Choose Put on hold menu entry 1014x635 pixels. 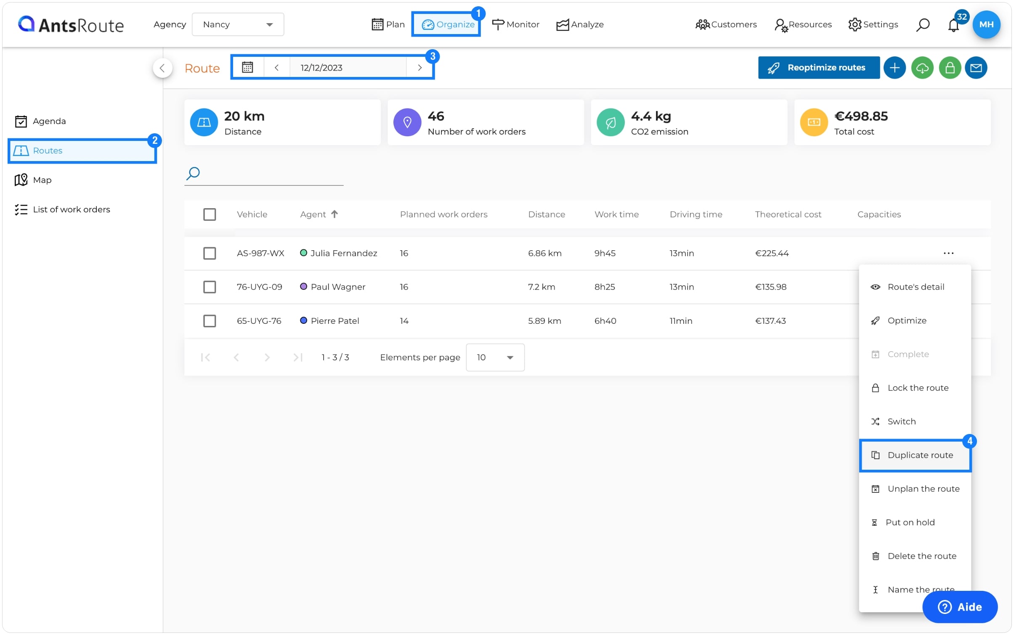tap(915, 522)
